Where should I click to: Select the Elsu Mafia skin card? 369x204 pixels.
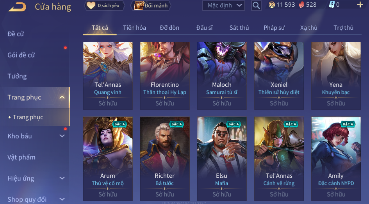click(x=222, y=159)
